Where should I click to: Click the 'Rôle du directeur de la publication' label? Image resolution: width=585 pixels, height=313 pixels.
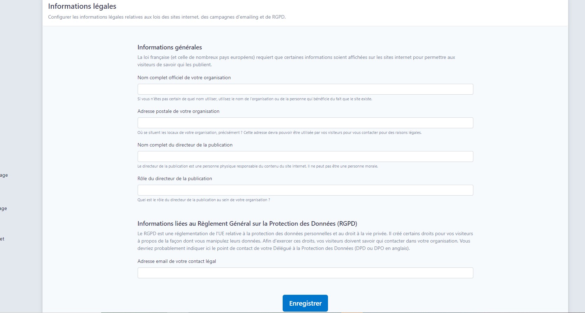coord(175,178)
